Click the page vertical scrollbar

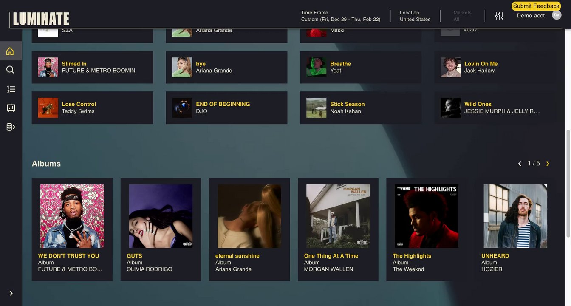(x=568, y=183)
